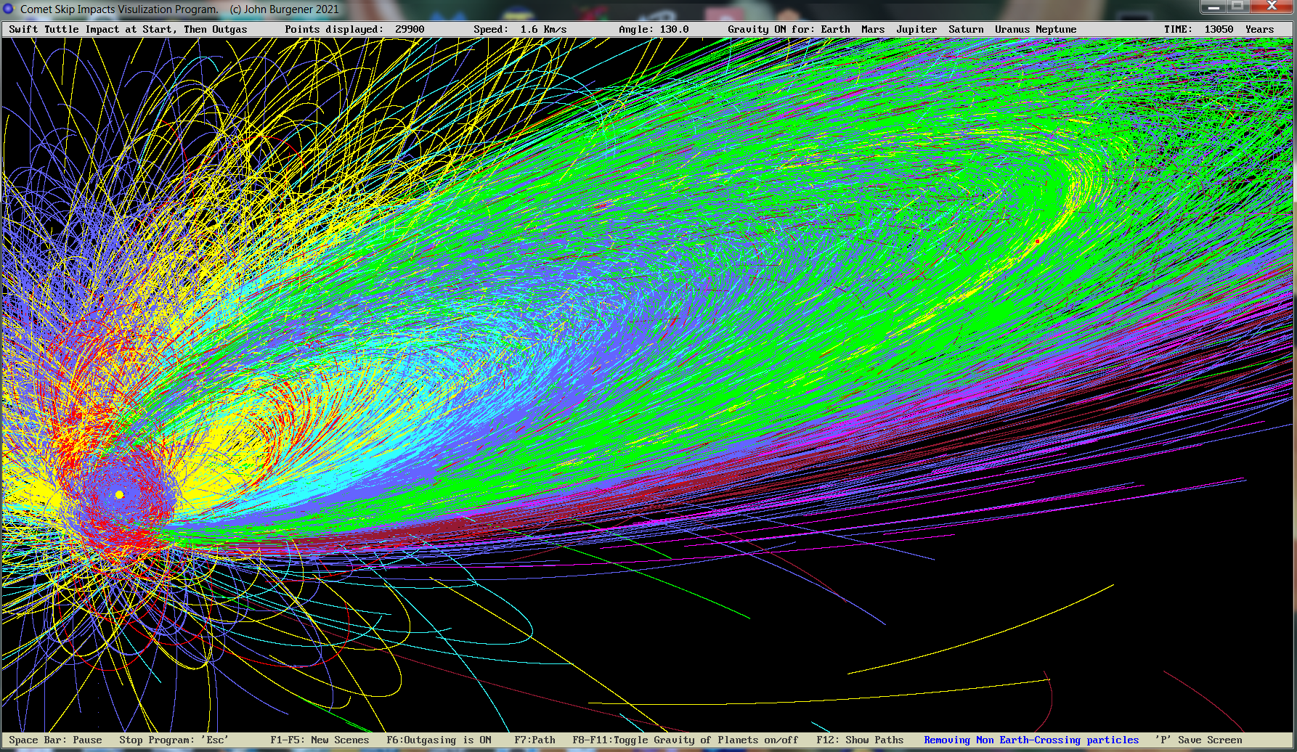Click the Uranus gravity label
Viewport: 1297px width, 752px height.
tap(1012, 29)
